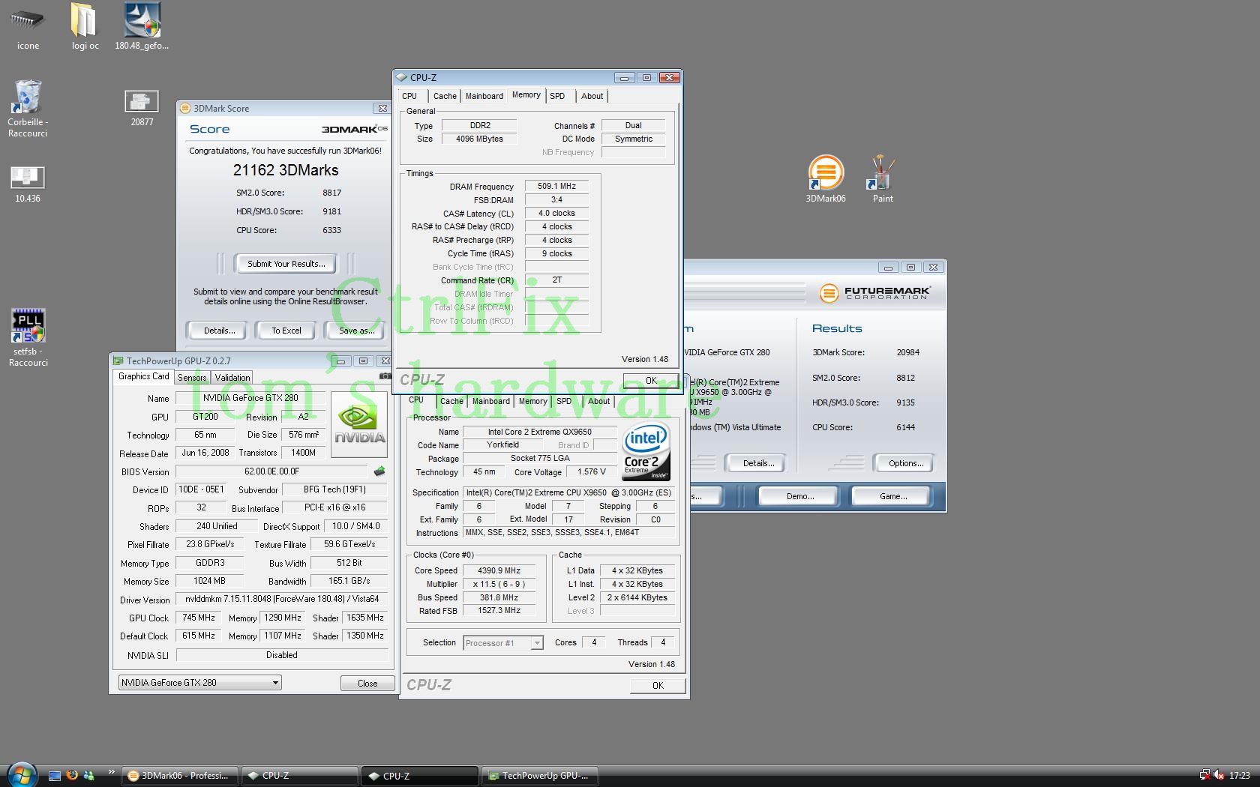The image size is (1260, 787).
Task: Launch the 3DMark06 desktop shortcut
Action: coord(826,178)
